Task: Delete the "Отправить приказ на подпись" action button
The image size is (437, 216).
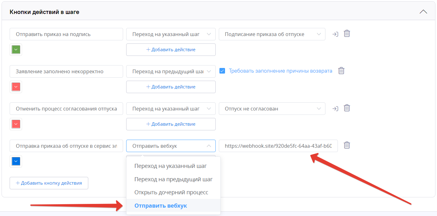Action: [x=347, y=34]
